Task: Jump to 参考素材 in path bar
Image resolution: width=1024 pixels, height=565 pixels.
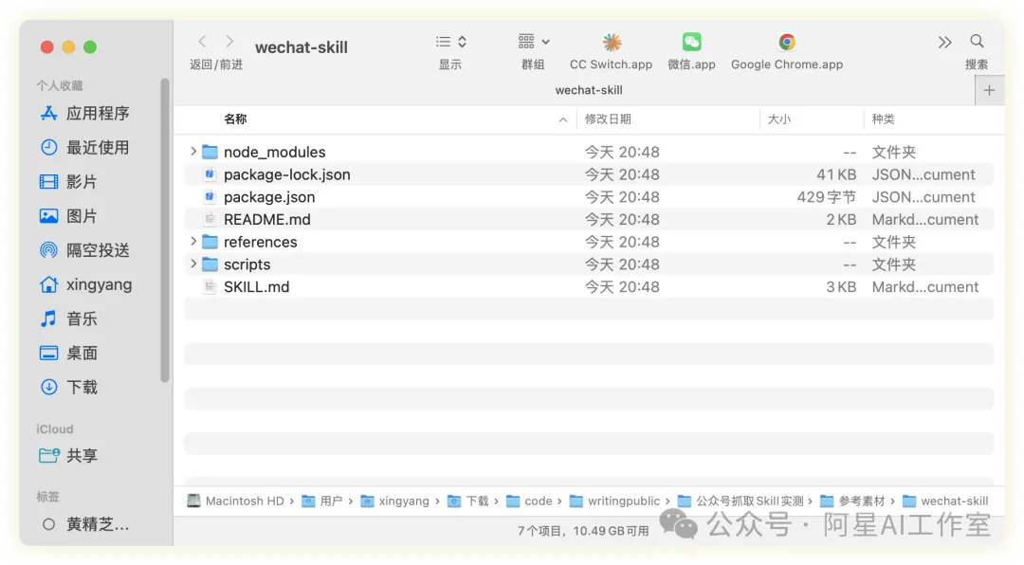Action: click(x=852, y=501)
